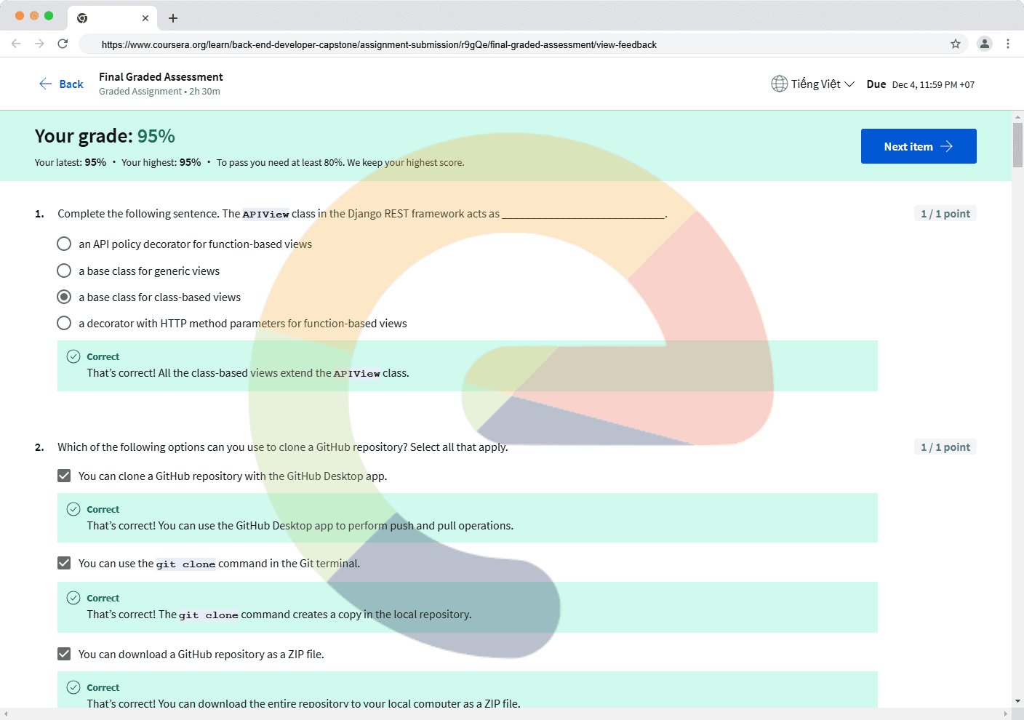Select the decorator with HTTP method parameters option
This screenshot has height=720, width=1024.
pos(64,323)
